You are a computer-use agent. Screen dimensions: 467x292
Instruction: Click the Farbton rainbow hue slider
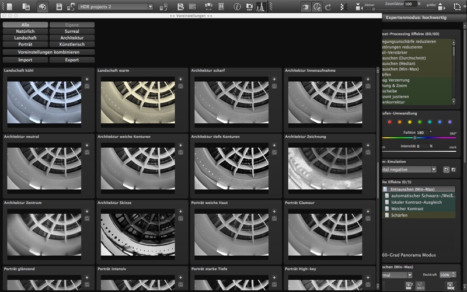coord(419,138)
